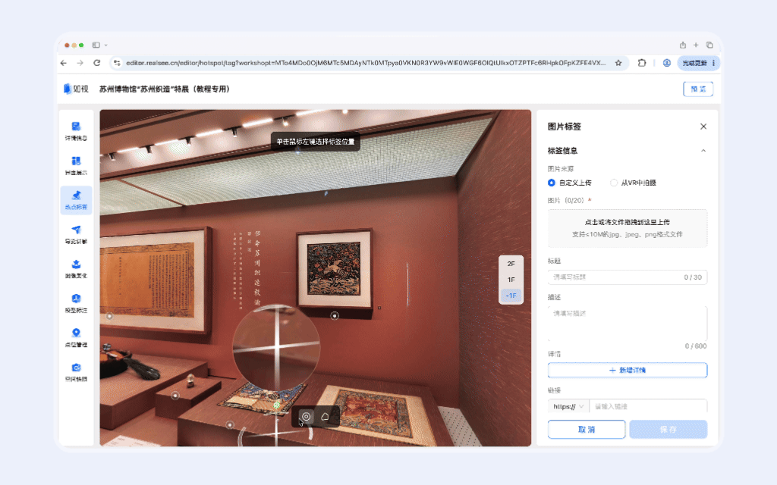Click the target icon in the VR bottom toolbar
Screen dimensions: 777x485
(307, 417)
